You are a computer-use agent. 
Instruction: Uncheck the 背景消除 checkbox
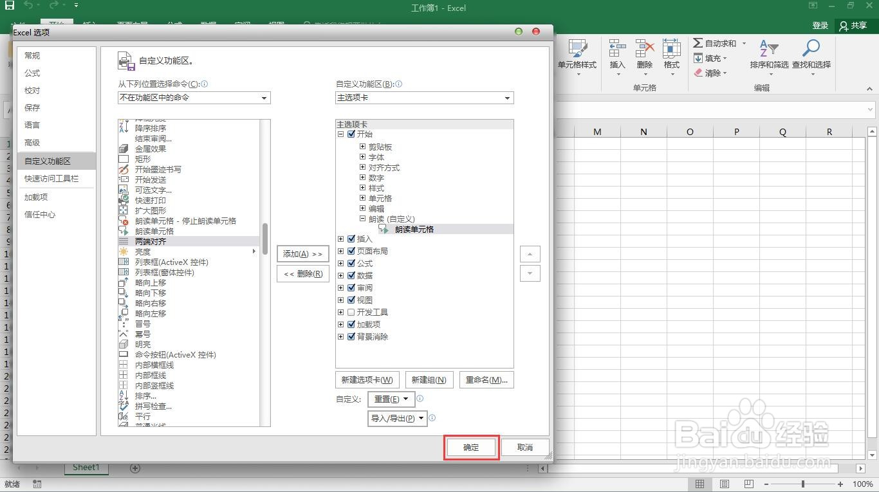[351, 337]
